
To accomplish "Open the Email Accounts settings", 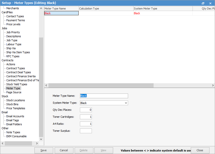I will point(15,116).
